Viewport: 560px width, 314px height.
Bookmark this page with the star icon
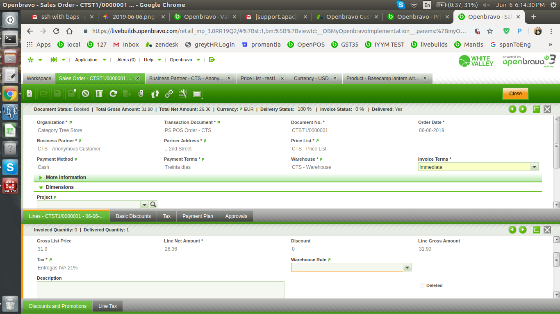coord(490,31)
